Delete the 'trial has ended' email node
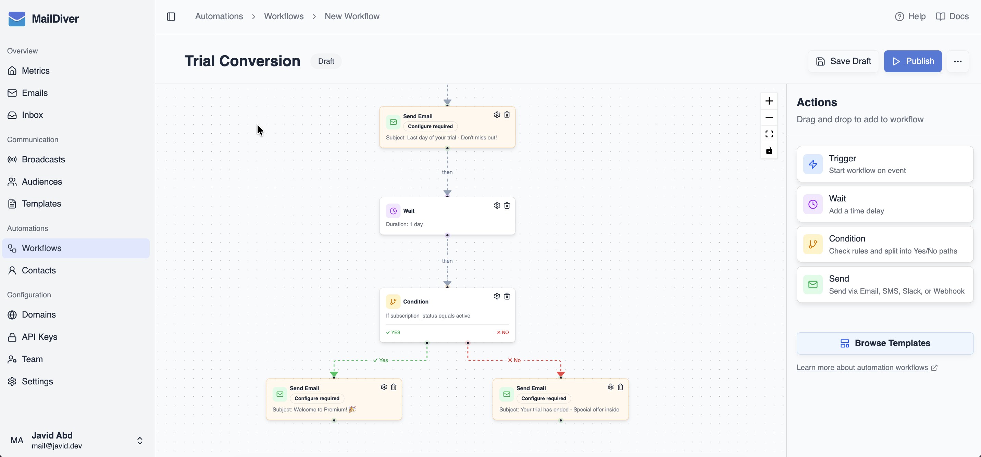Viewport: 981px width, 457px height. click(620, 387)
